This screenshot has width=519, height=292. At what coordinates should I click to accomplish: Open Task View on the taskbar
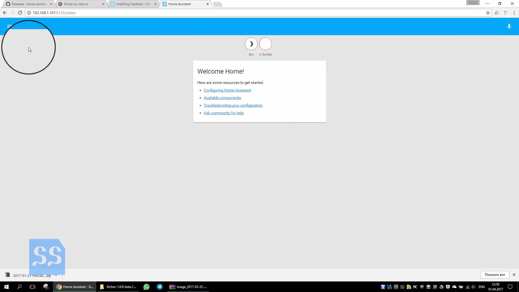32,287
